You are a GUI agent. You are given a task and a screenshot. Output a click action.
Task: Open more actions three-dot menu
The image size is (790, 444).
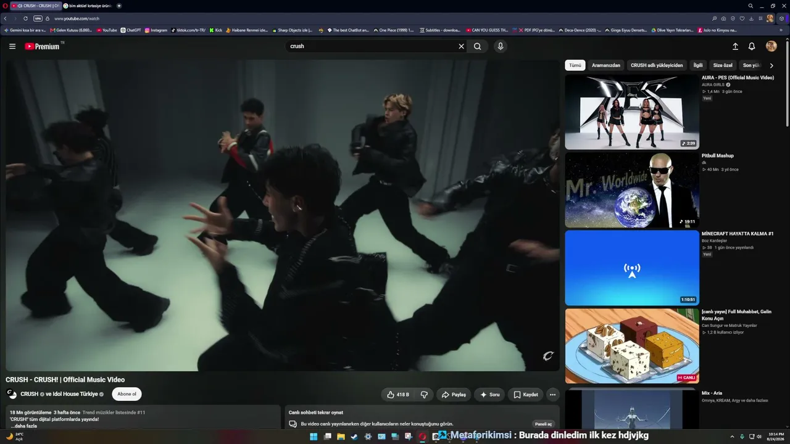[x=553, y=395]
